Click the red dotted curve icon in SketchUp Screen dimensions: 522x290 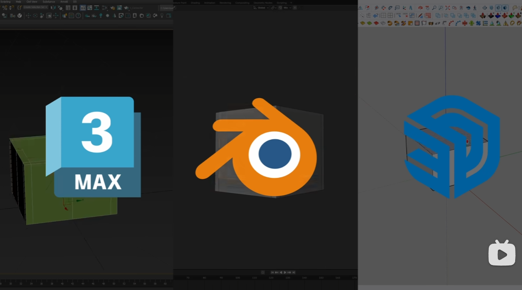pos(451,23)
